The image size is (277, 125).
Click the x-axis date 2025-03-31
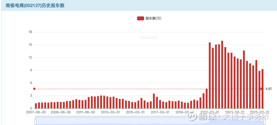tap(260, 112)
